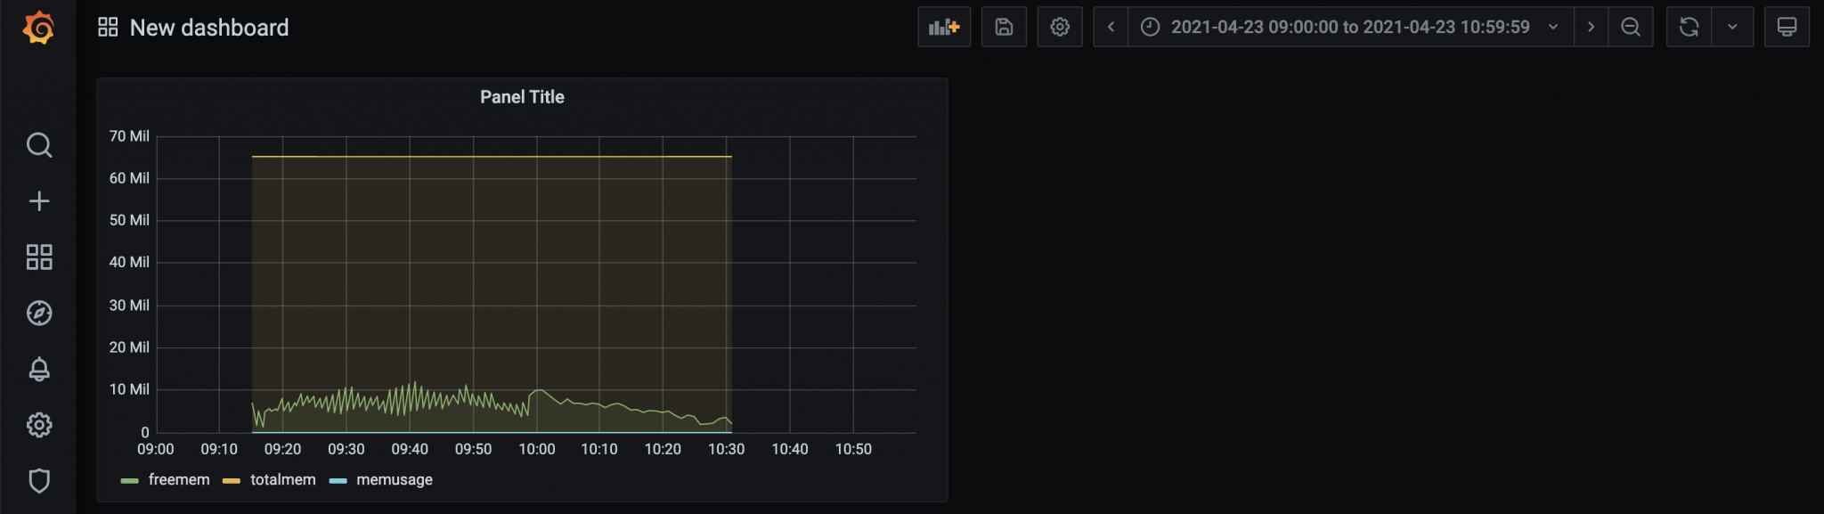
Task: Open the Alerting bell icon
Action: click(39, 369)
